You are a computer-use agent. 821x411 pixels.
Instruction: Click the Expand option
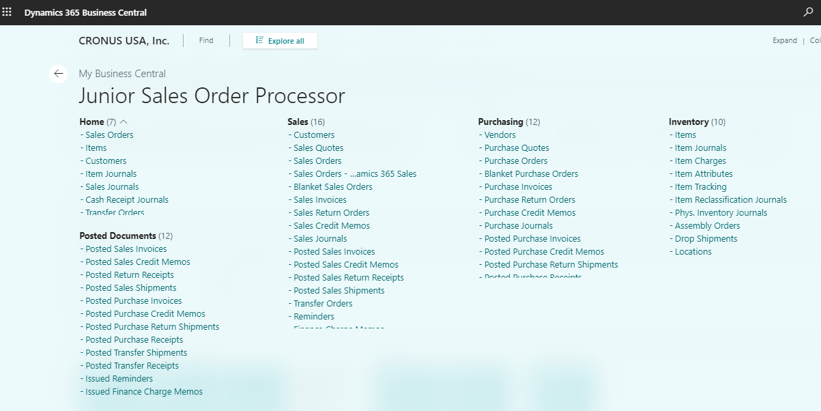784,41
